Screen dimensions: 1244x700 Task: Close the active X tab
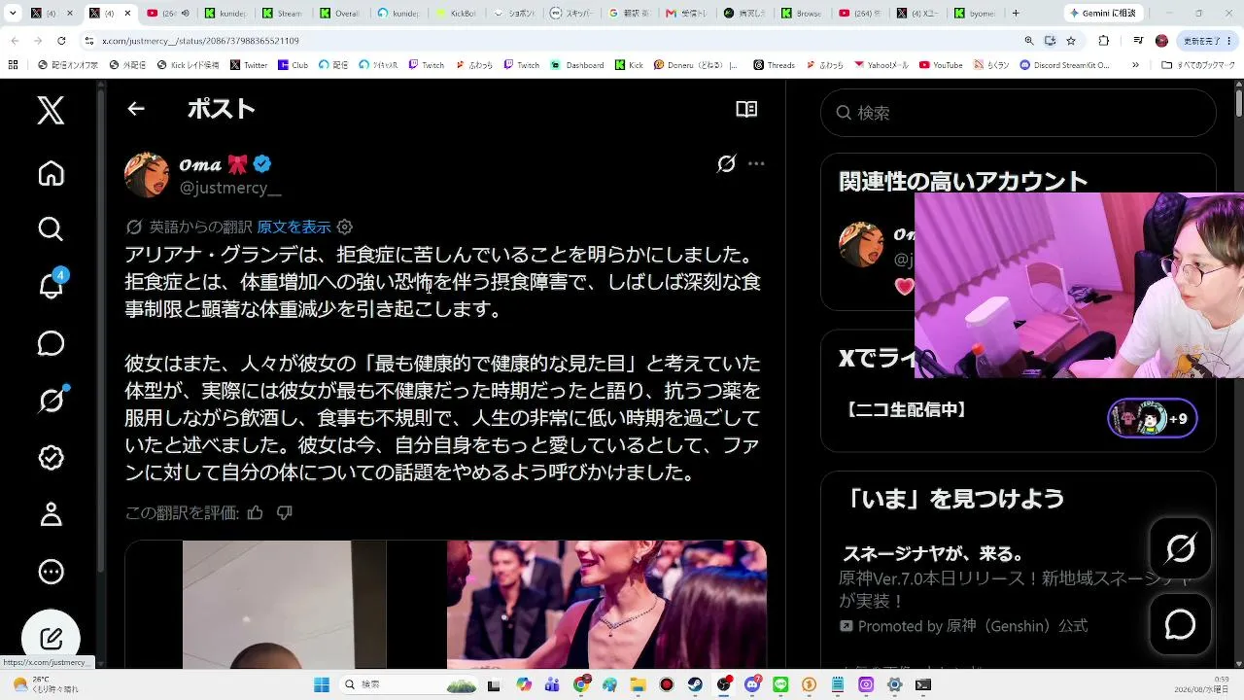click(126, 14)
